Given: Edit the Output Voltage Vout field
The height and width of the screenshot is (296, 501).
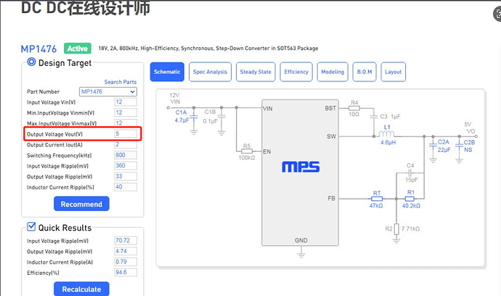Looking at the screenshot, I should (x=126, y=133).
